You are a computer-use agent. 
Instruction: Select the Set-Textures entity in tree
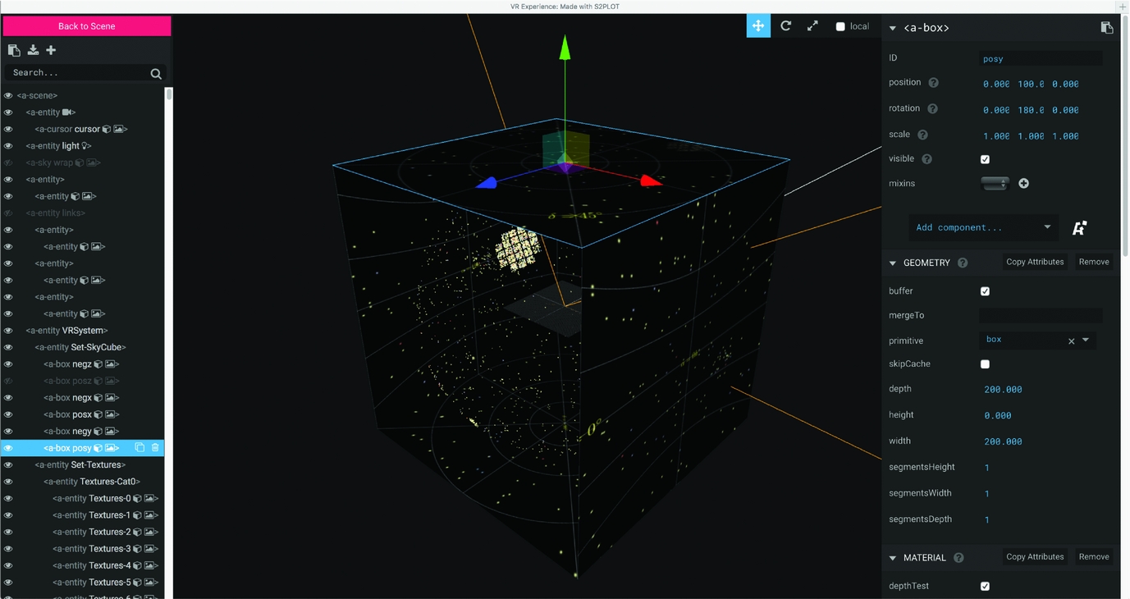click(80, 464)
